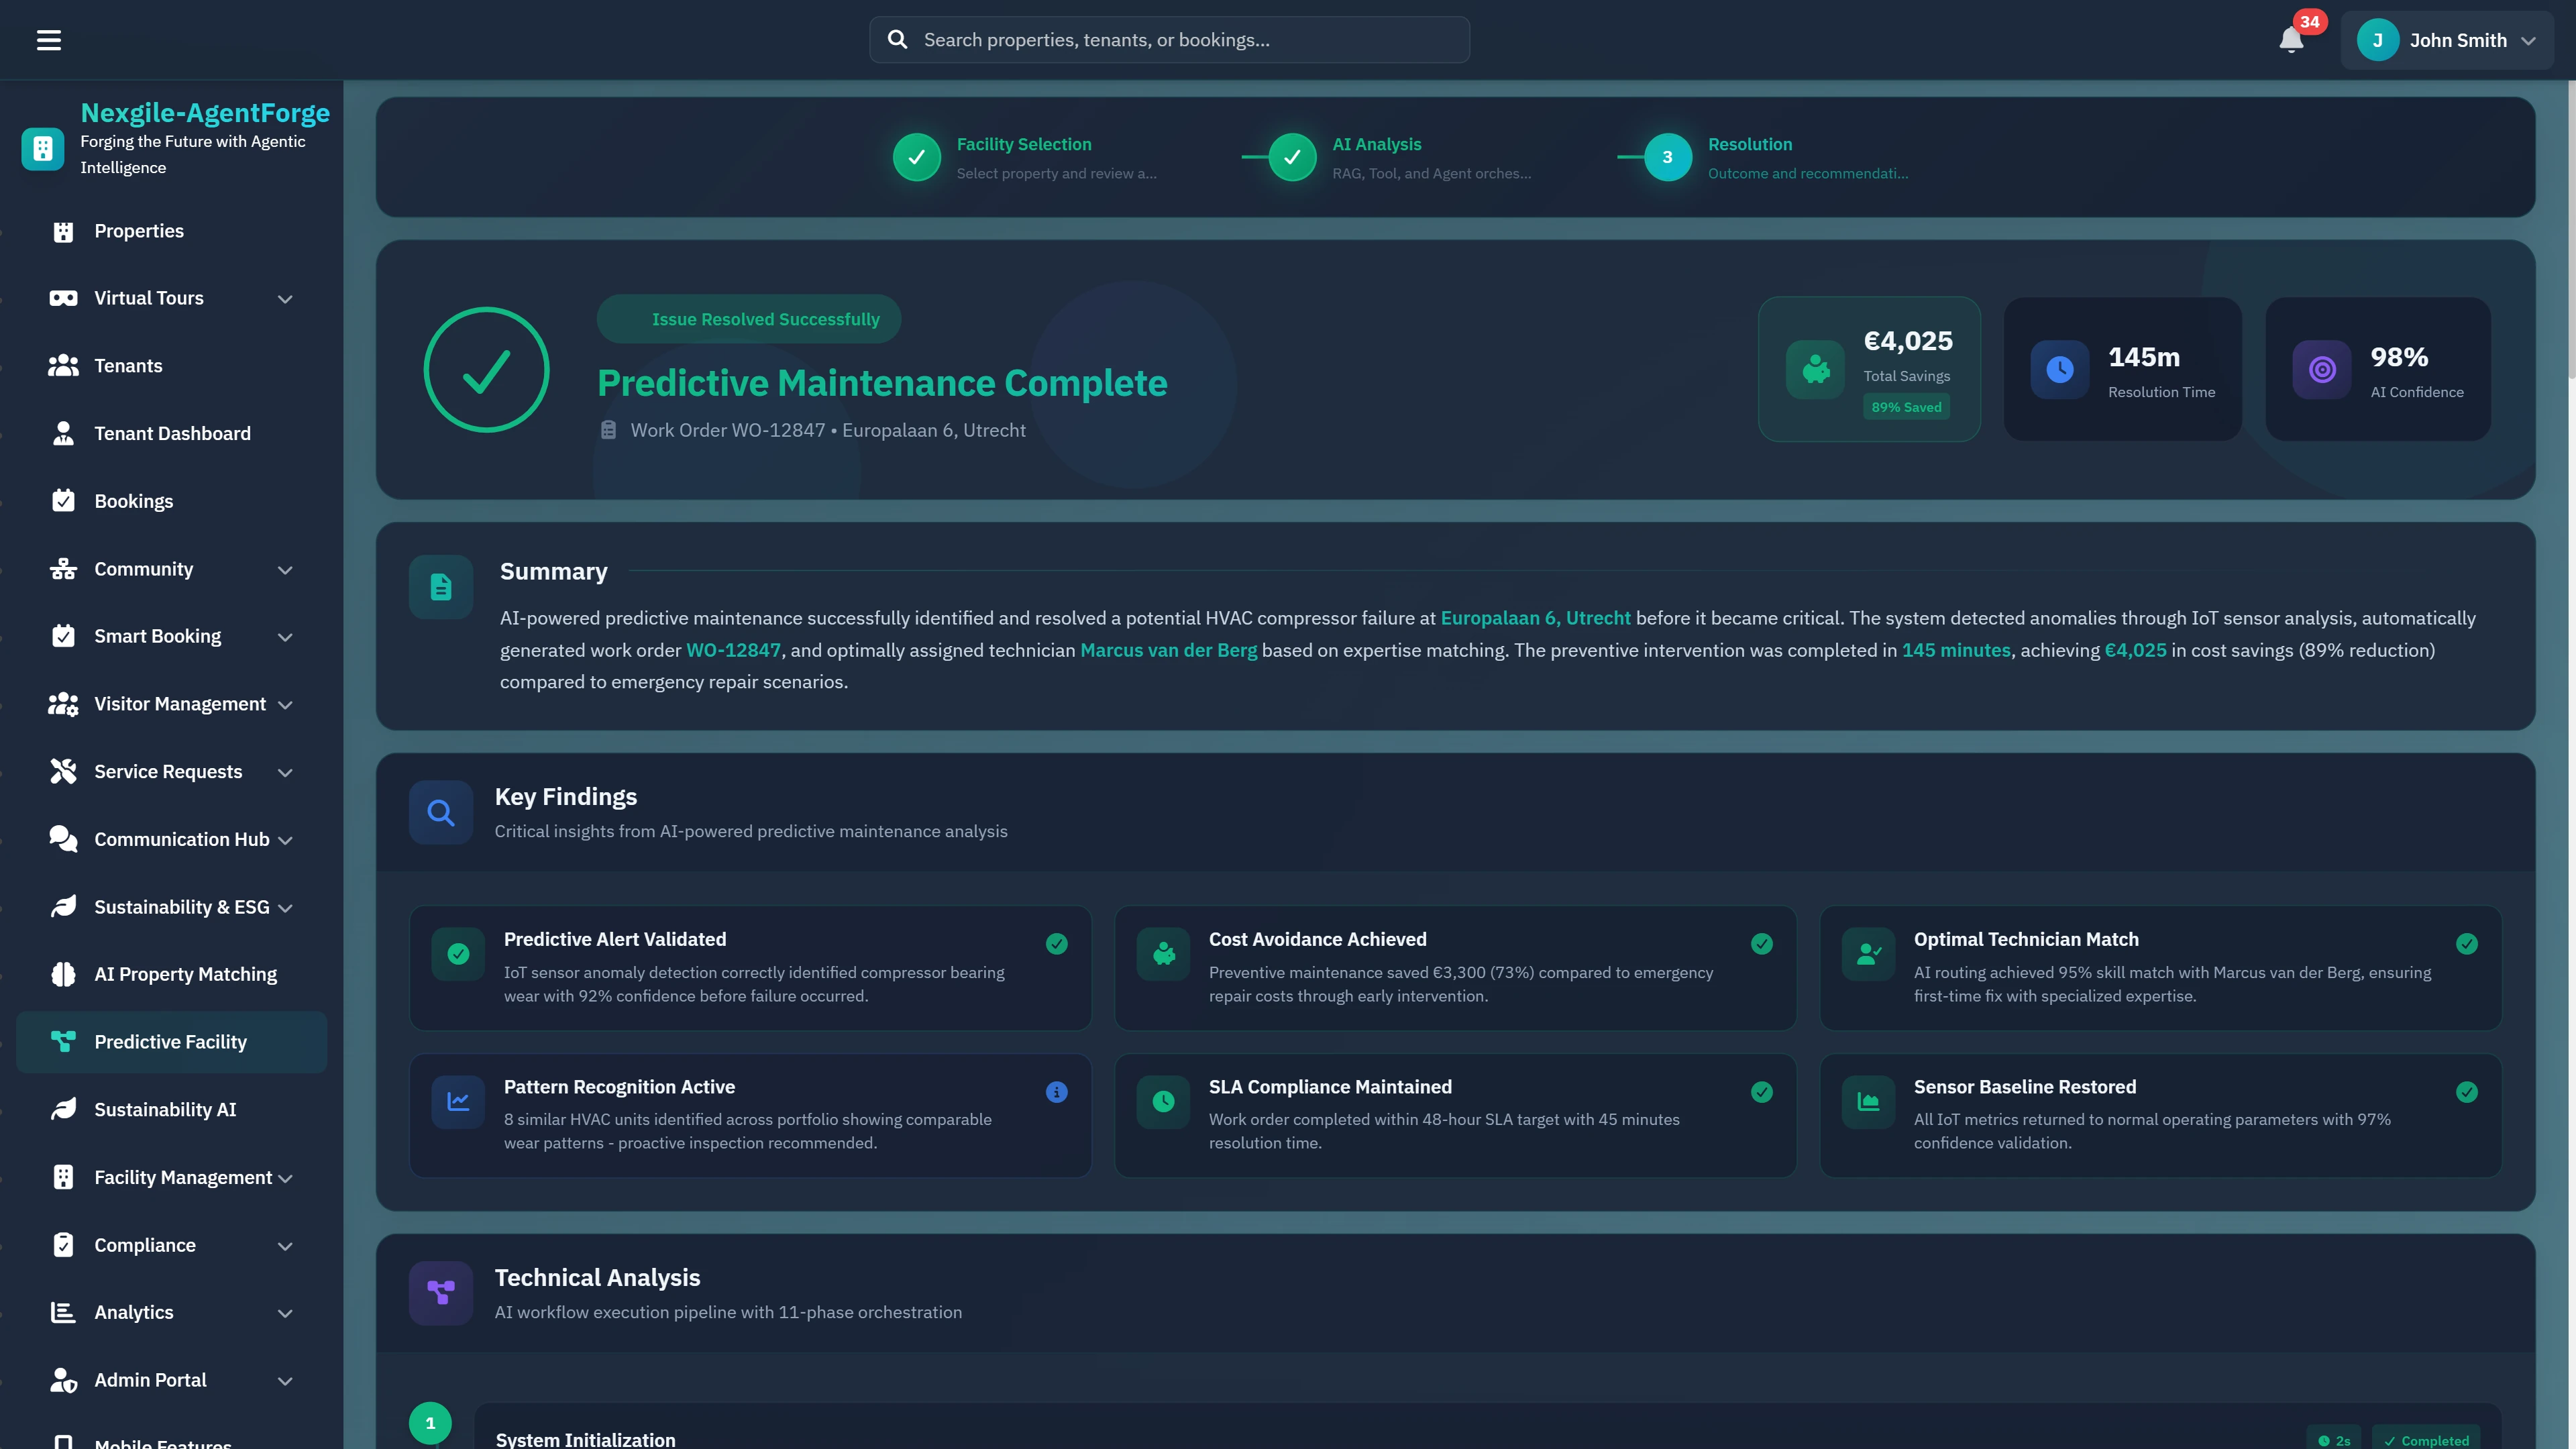This screenshot has width=2576, height=1449.
Task: Click the Predictive Alert Validated checkmark badge
Action: pyautogui.click(x=1057, y=944)
